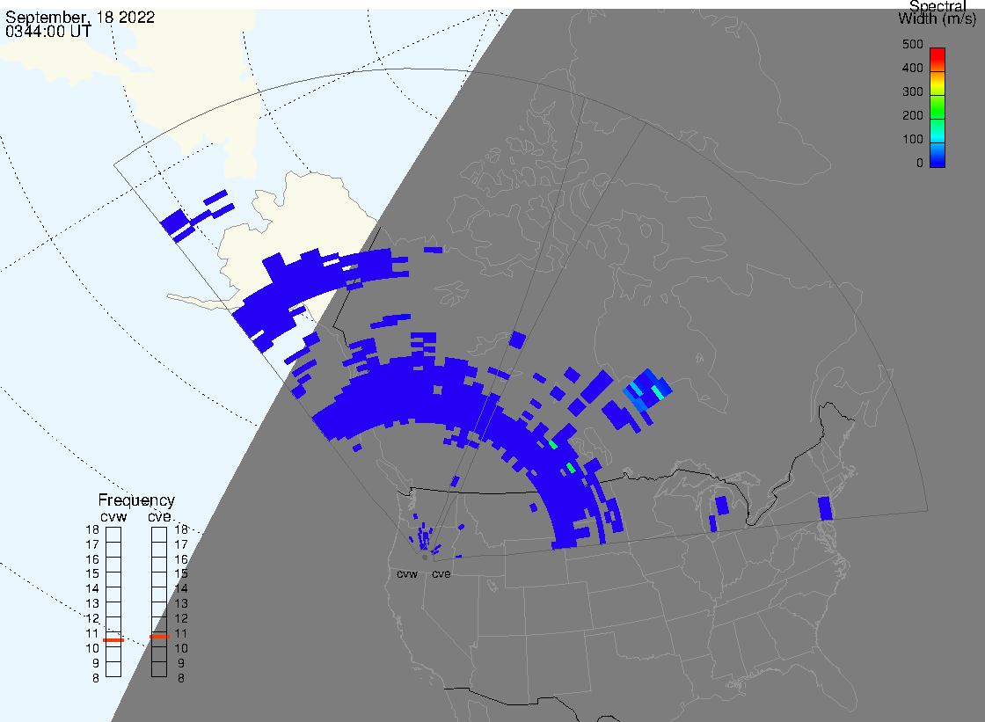
Task: Click the red marker on cvw frequency bar
Action: tap(113, 639)
